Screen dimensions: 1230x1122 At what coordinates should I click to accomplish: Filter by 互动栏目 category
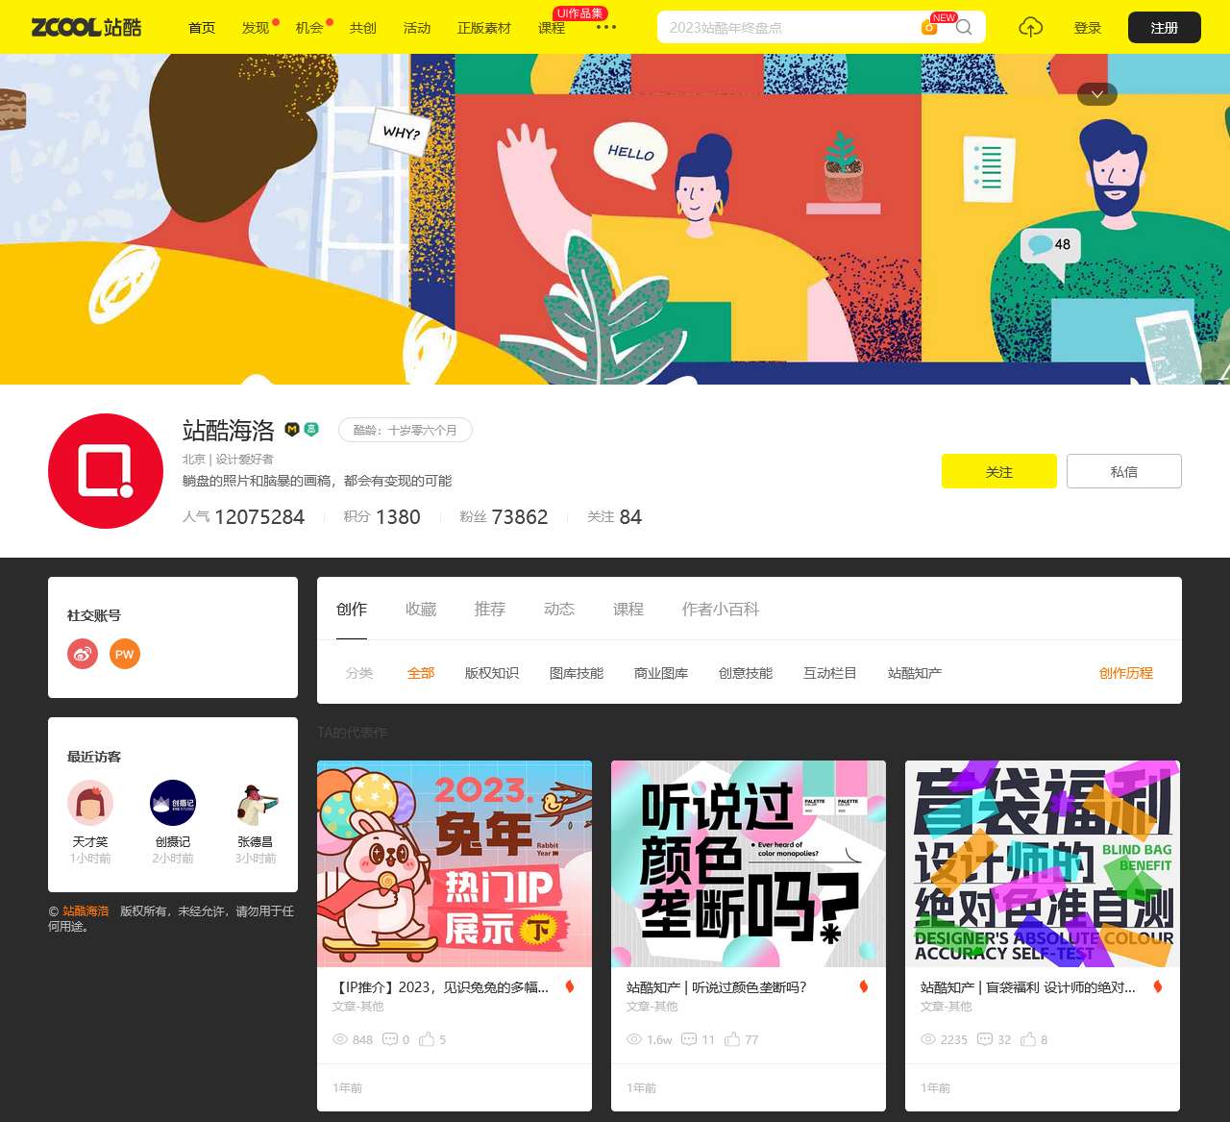[x=830, y=673]
